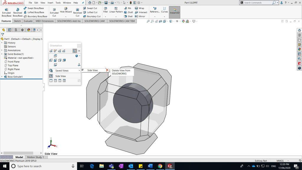Expand the Boss-Extrude1 feature node
The image size is (302, 170).
click(2, 77)
